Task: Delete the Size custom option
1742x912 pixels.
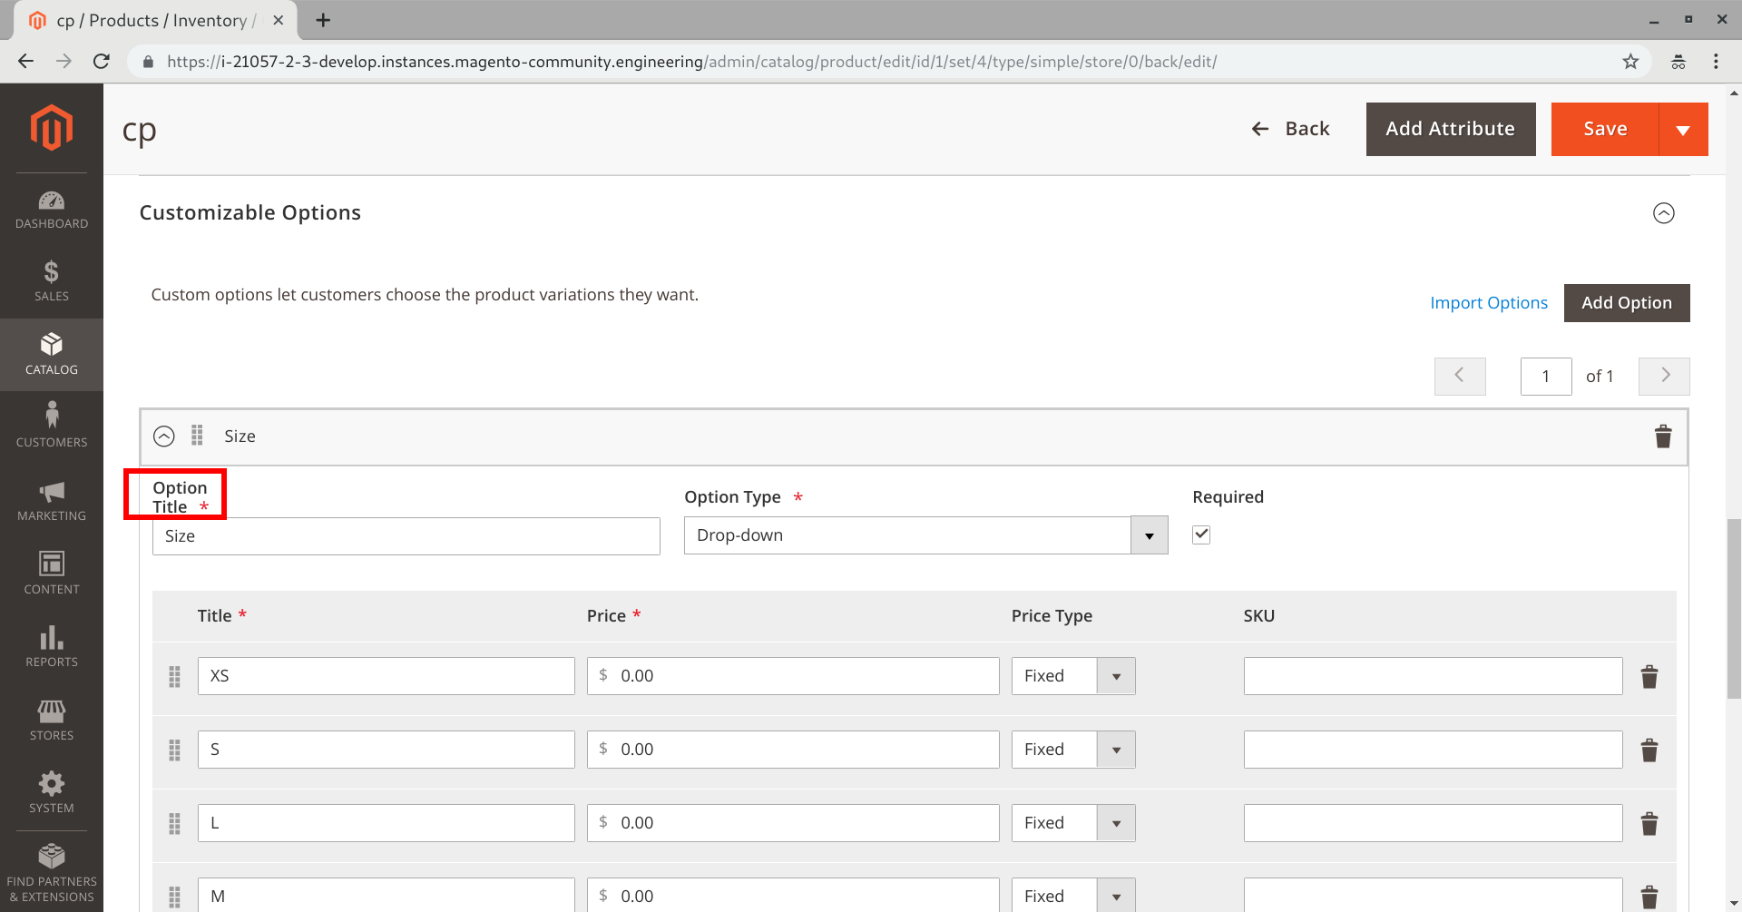Action: coord(1663,436)
